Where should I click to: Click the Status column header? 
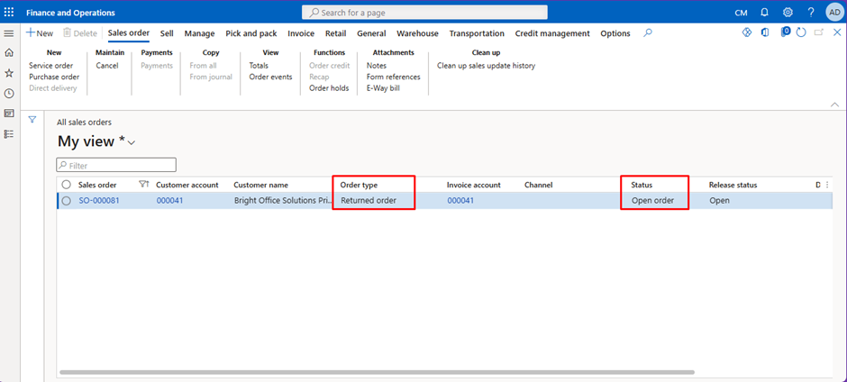642,185
